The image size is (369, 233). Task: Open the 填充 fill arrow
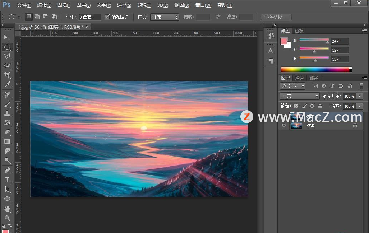click(360, 106)
